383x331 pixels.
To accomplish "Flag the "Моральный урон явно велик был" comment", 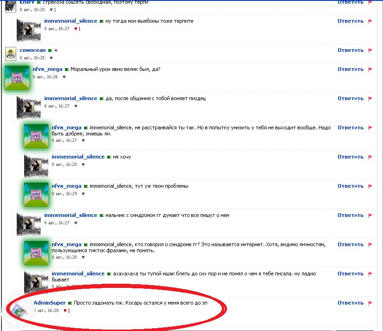I will pos(370,69).
